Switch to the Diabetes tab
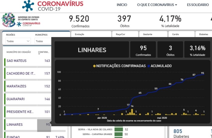212x138 pixels. 204,34
